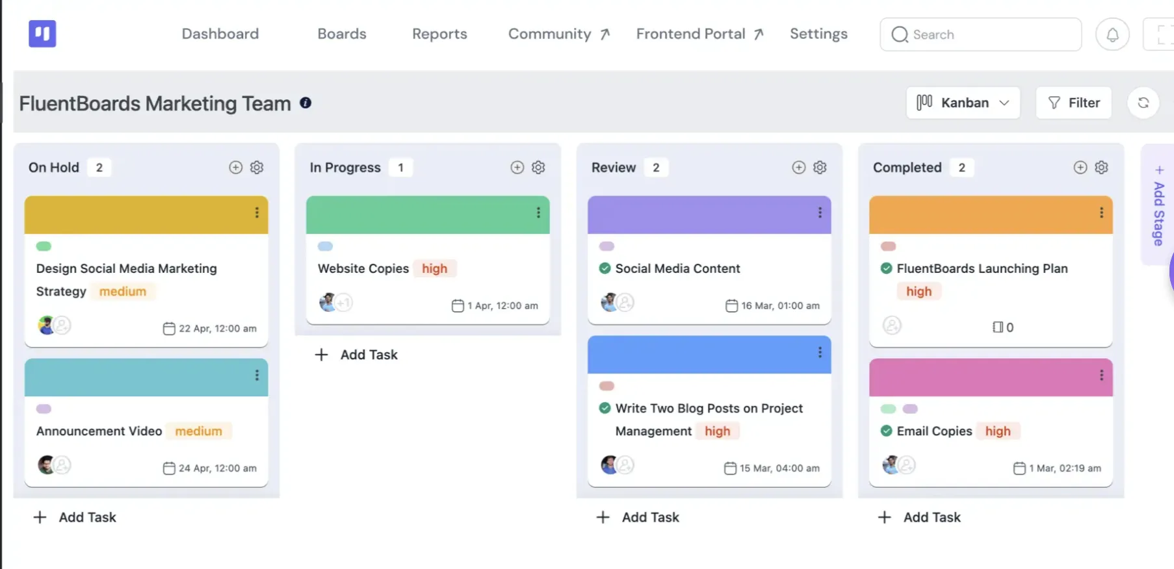Screen dimensions: 1174x569
Task: Add a task in On Hold column
Action: tap(75, 517)
